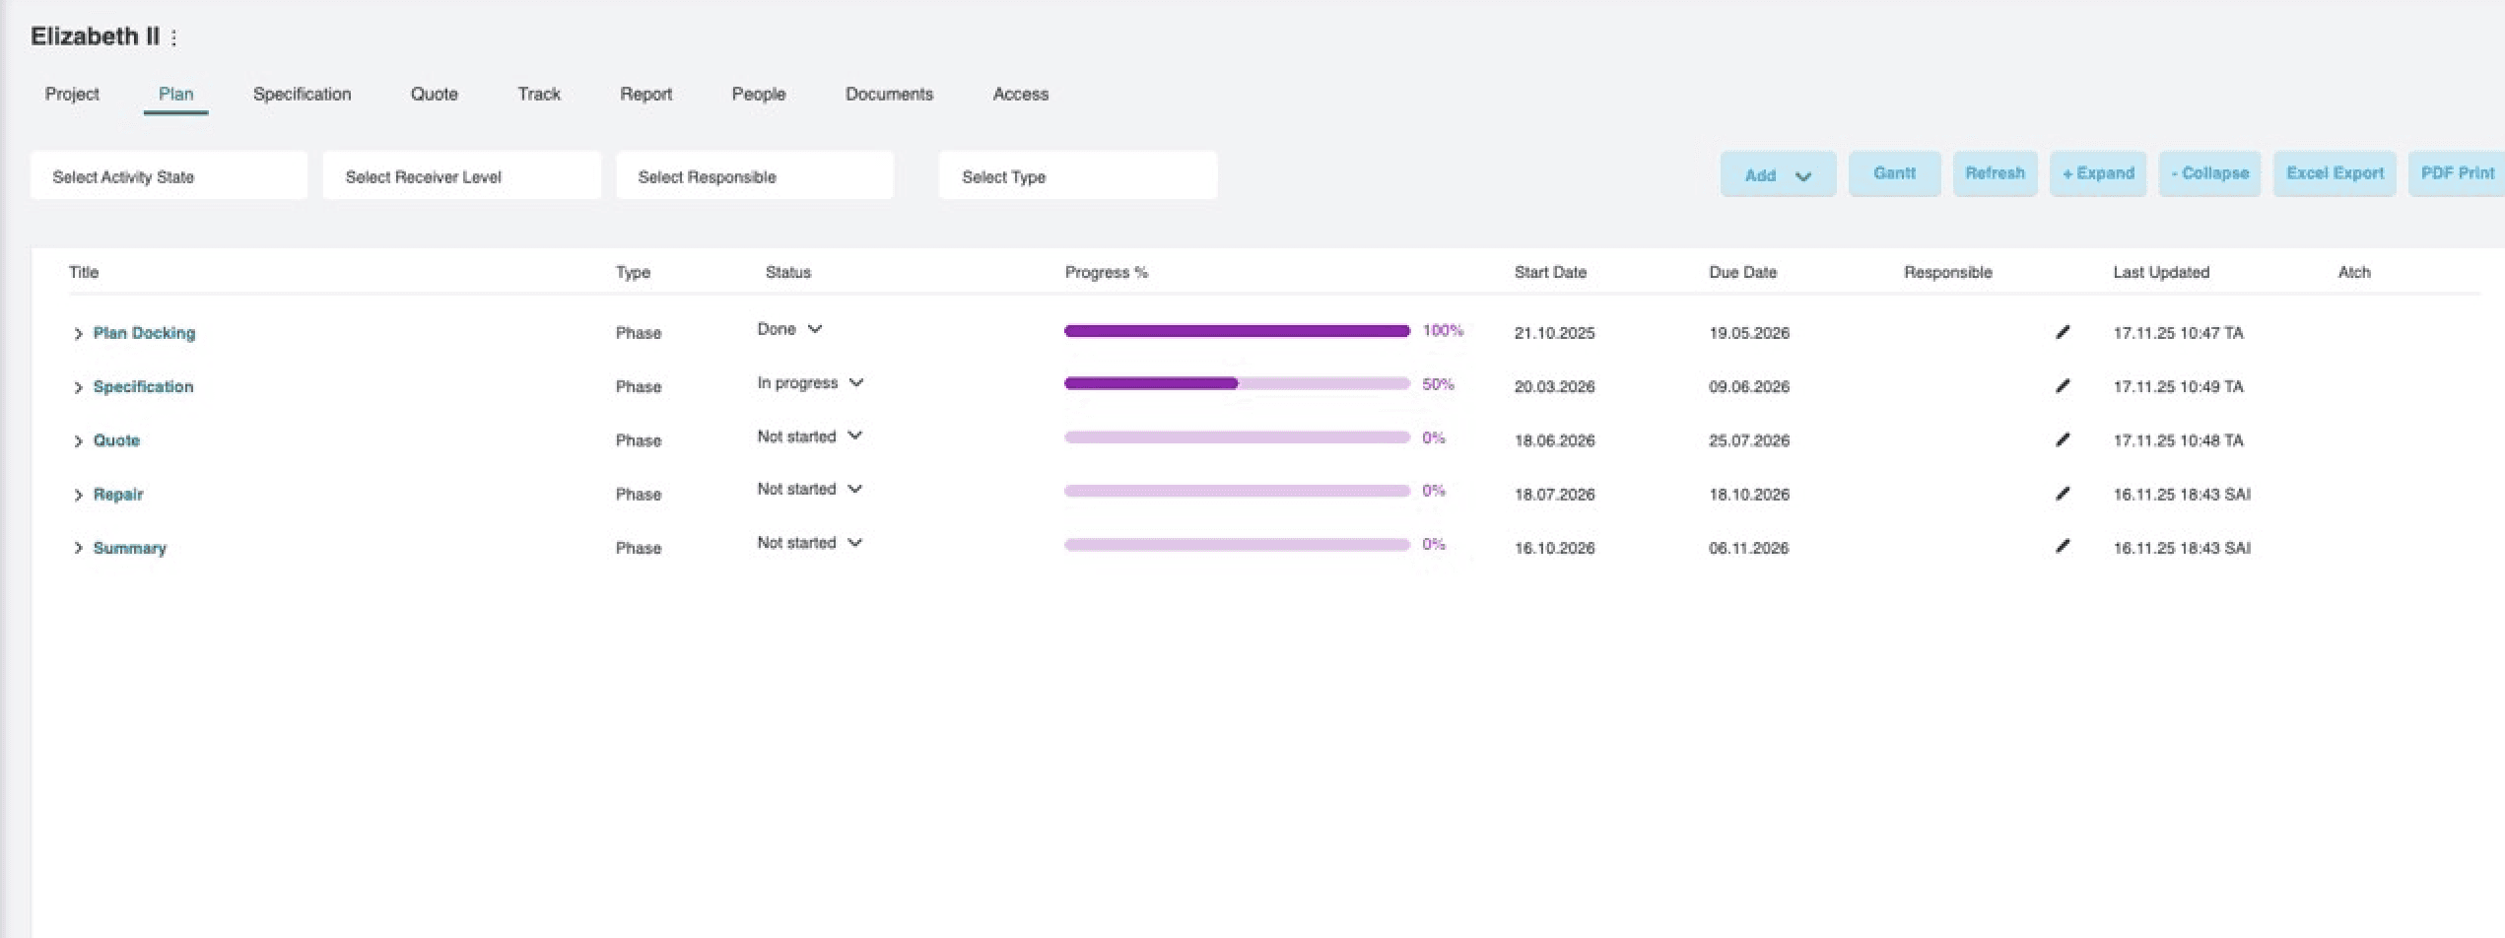Open the Add dropdown button
Screen dimensions: 2505x938
click(1778, 174)
